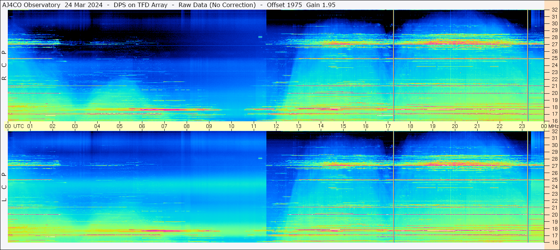Click the 04 hour label on time axis
This screenshot has width=560, height=250.
click(x=97, y=126)
